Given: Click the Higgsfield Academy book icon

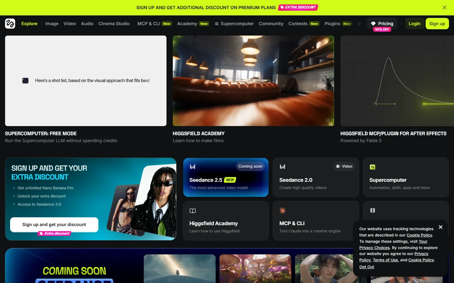Looking at the screenshot, I should point(193,211).
